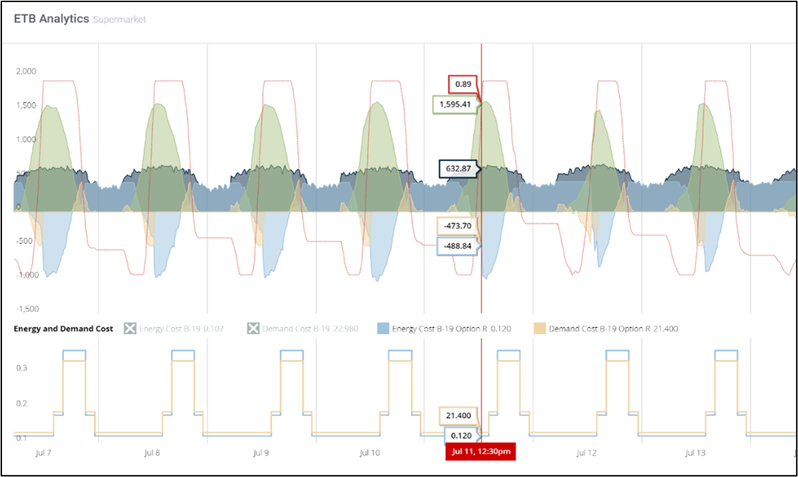The image size is (798, 477).
Task: Click the 1,595.41 green tooltip value
Action: (x=455, y=105)
